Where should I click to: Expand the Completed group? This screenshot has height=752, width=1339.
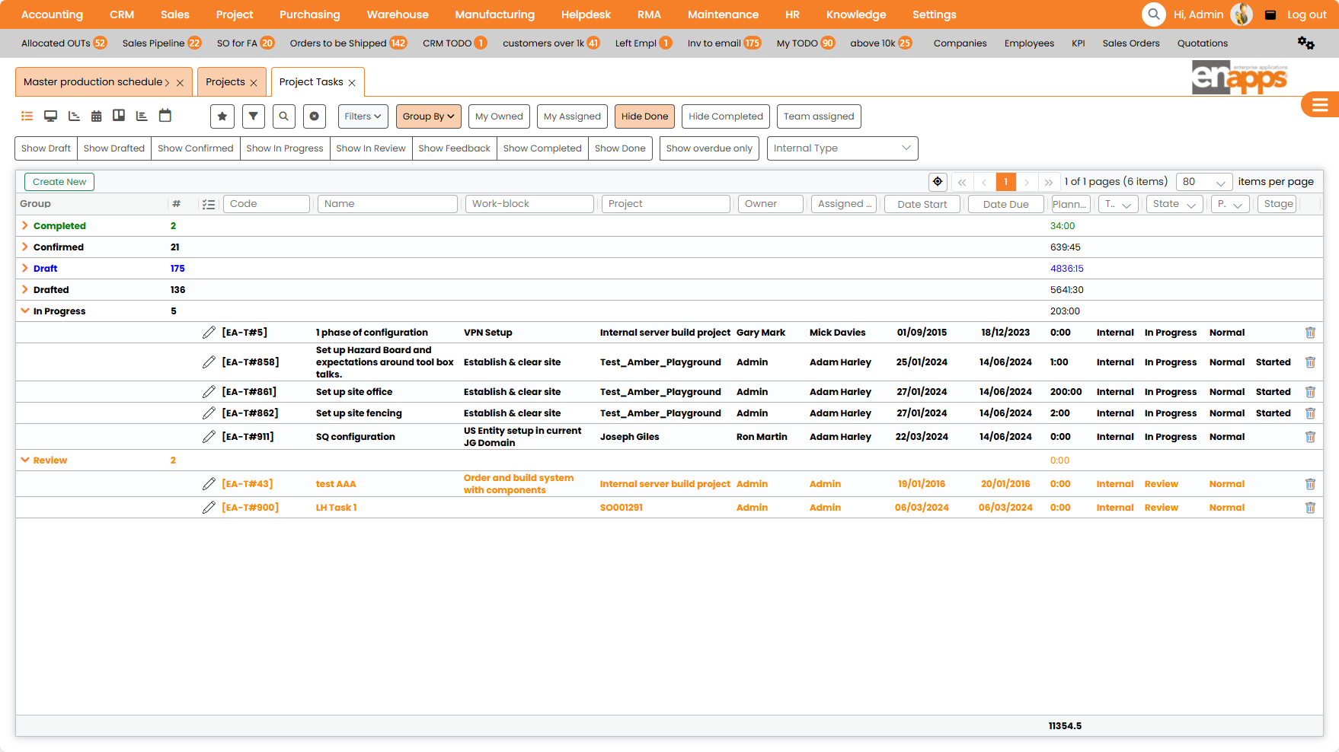(x=25, y=225)
